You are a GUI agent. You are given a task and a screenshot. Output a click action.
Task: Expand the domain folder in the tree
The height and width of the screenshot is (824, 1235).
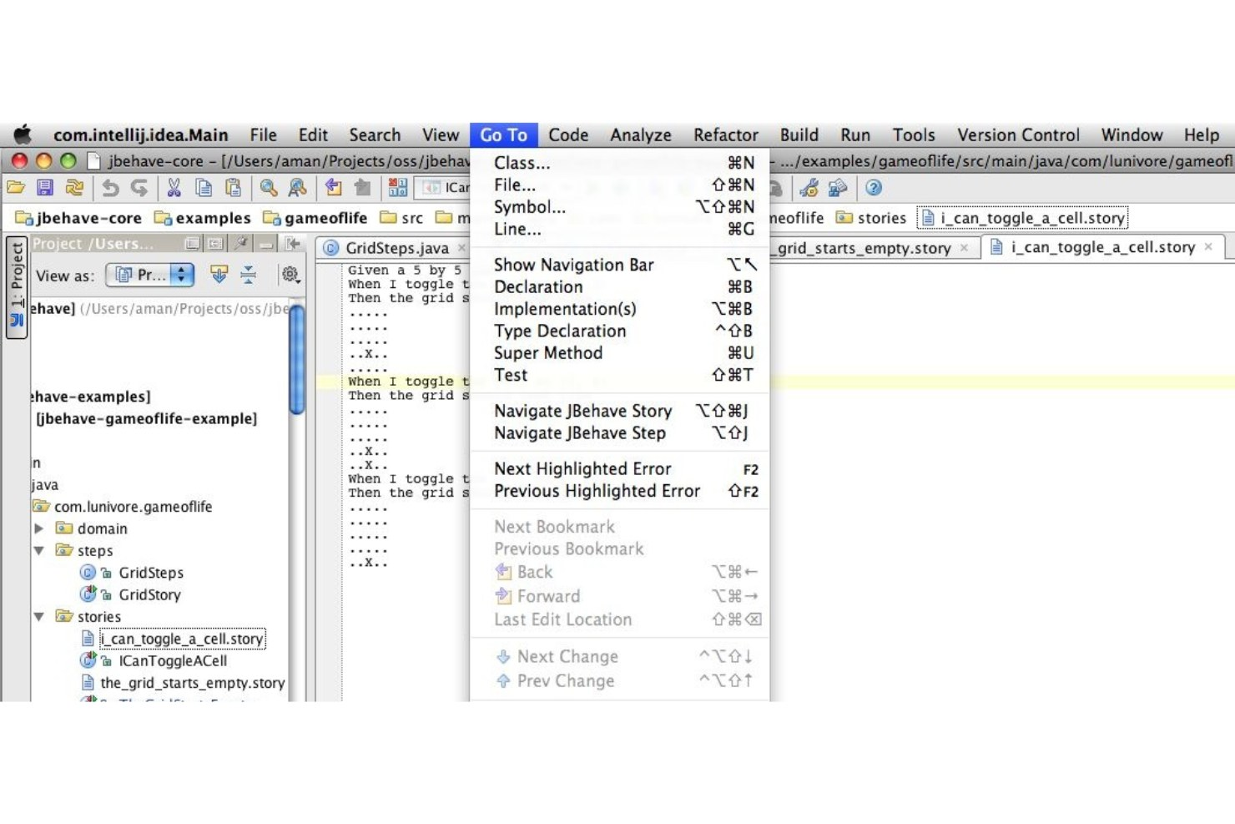(x=38, y=528)
